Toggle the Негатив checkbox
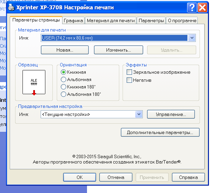The height and width of the screenshot is (193, 216). [129, 80]
